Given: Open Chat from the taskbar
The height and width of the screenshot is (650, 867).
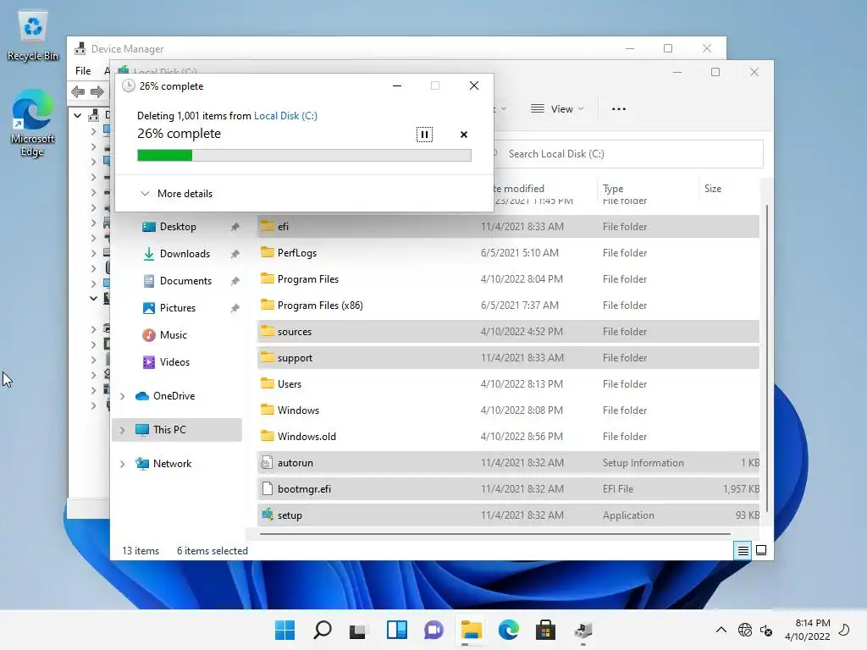Looking at the screenshot, I should pos(433,630).
